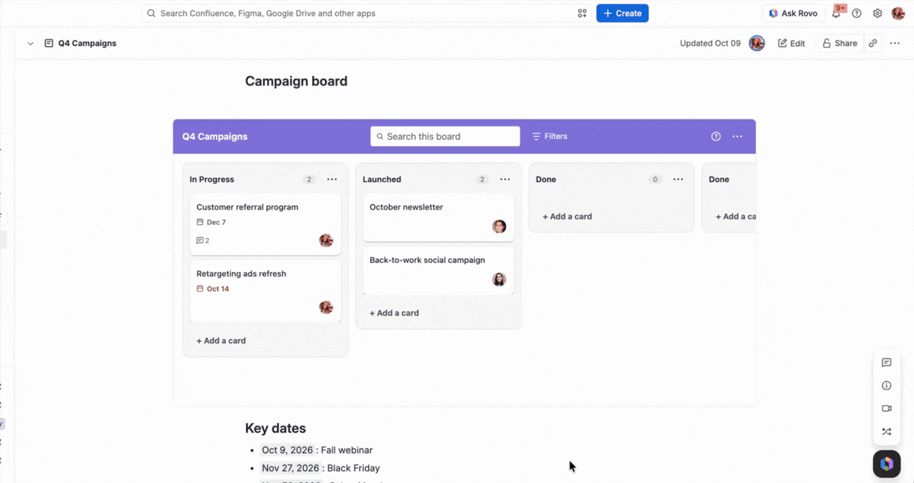Share the page
This screenshot has height=483, width=914.
(x=840, y=43)
